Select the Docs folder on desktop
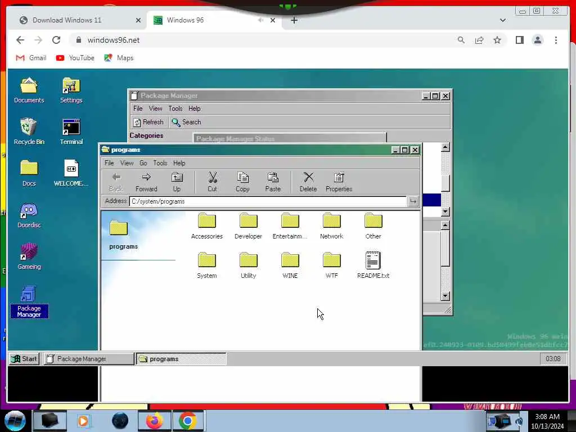The width and height of the screenshot is (576, 432). [x=29, y=173]
